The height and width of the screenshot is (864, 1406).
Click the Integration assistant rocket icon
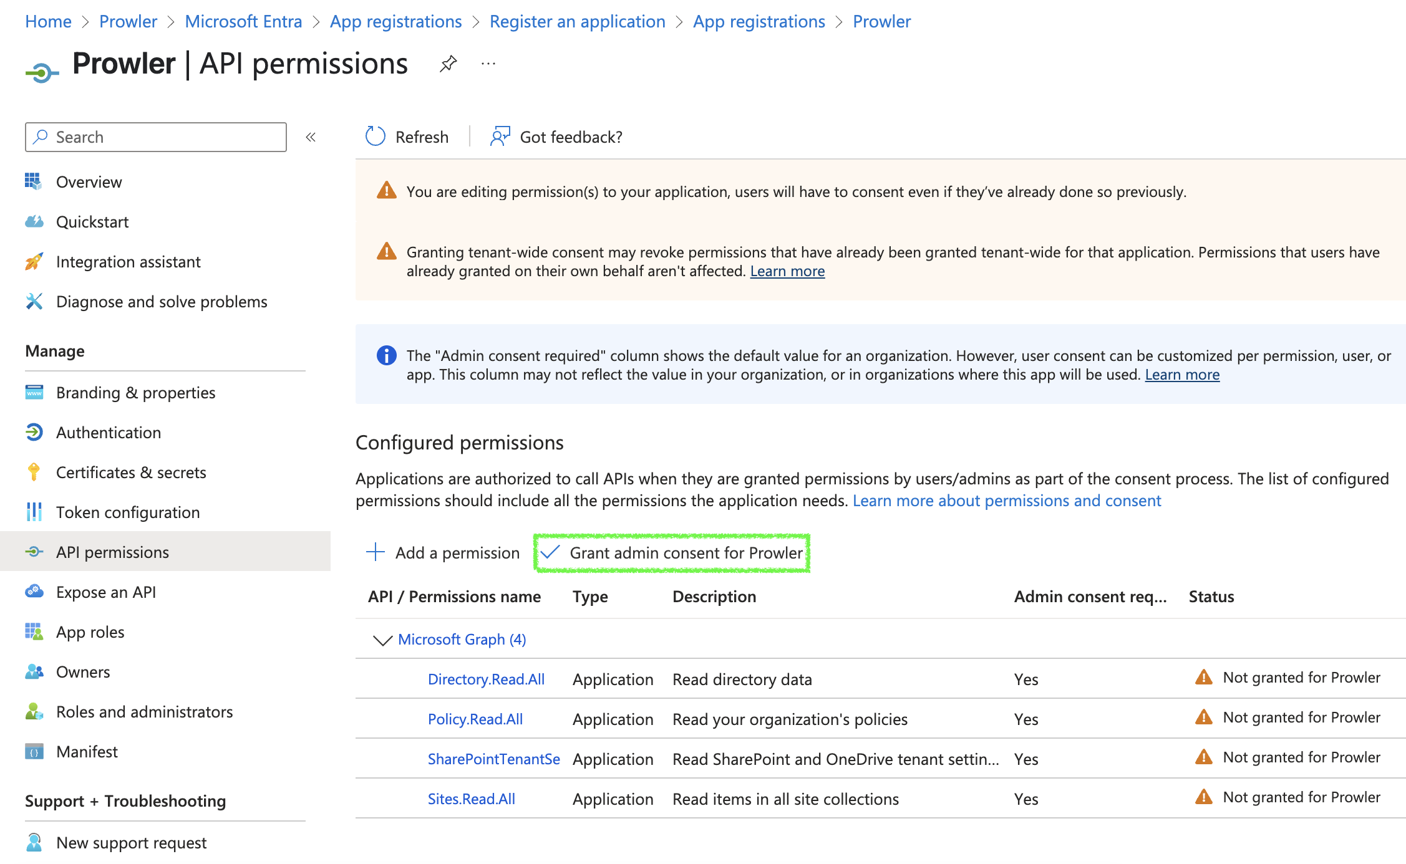click(x=34, y=261)
